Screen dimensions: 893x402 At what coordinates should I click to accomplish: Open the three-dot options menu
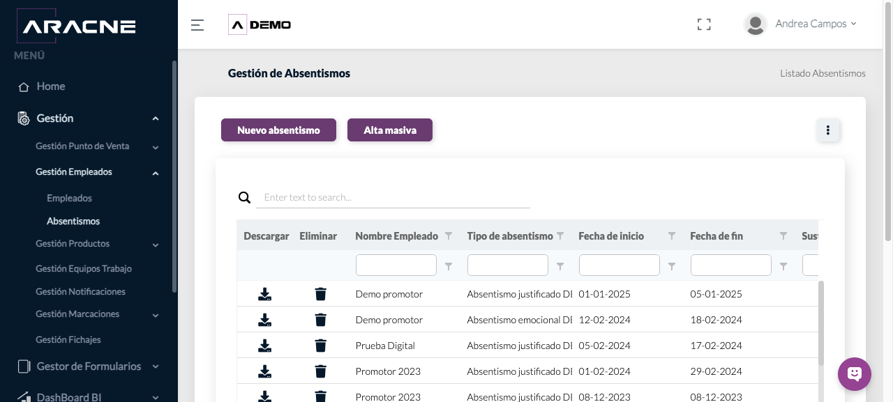[828, 130]
